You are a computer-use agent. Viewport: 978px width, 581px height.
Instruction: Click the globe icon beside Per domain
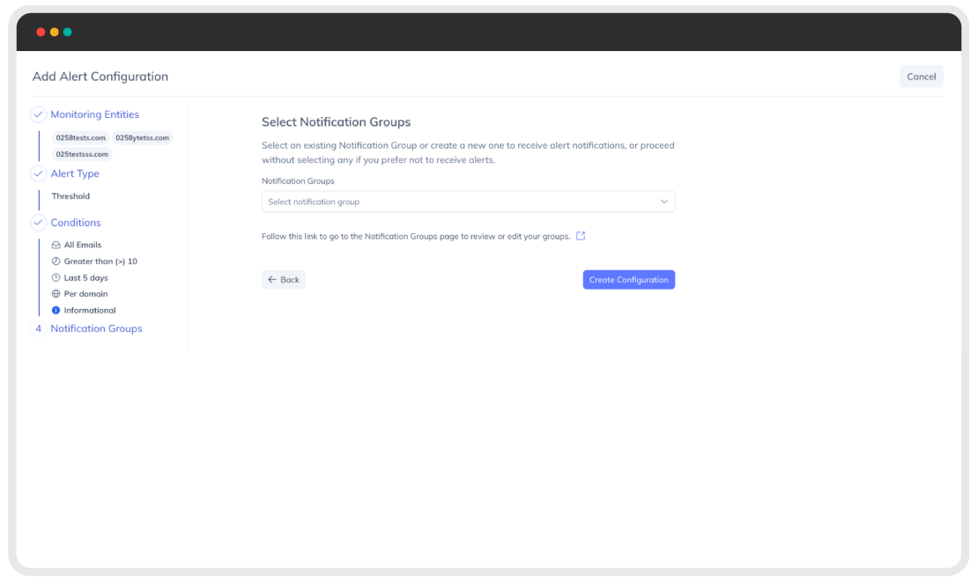coord(56,294)
